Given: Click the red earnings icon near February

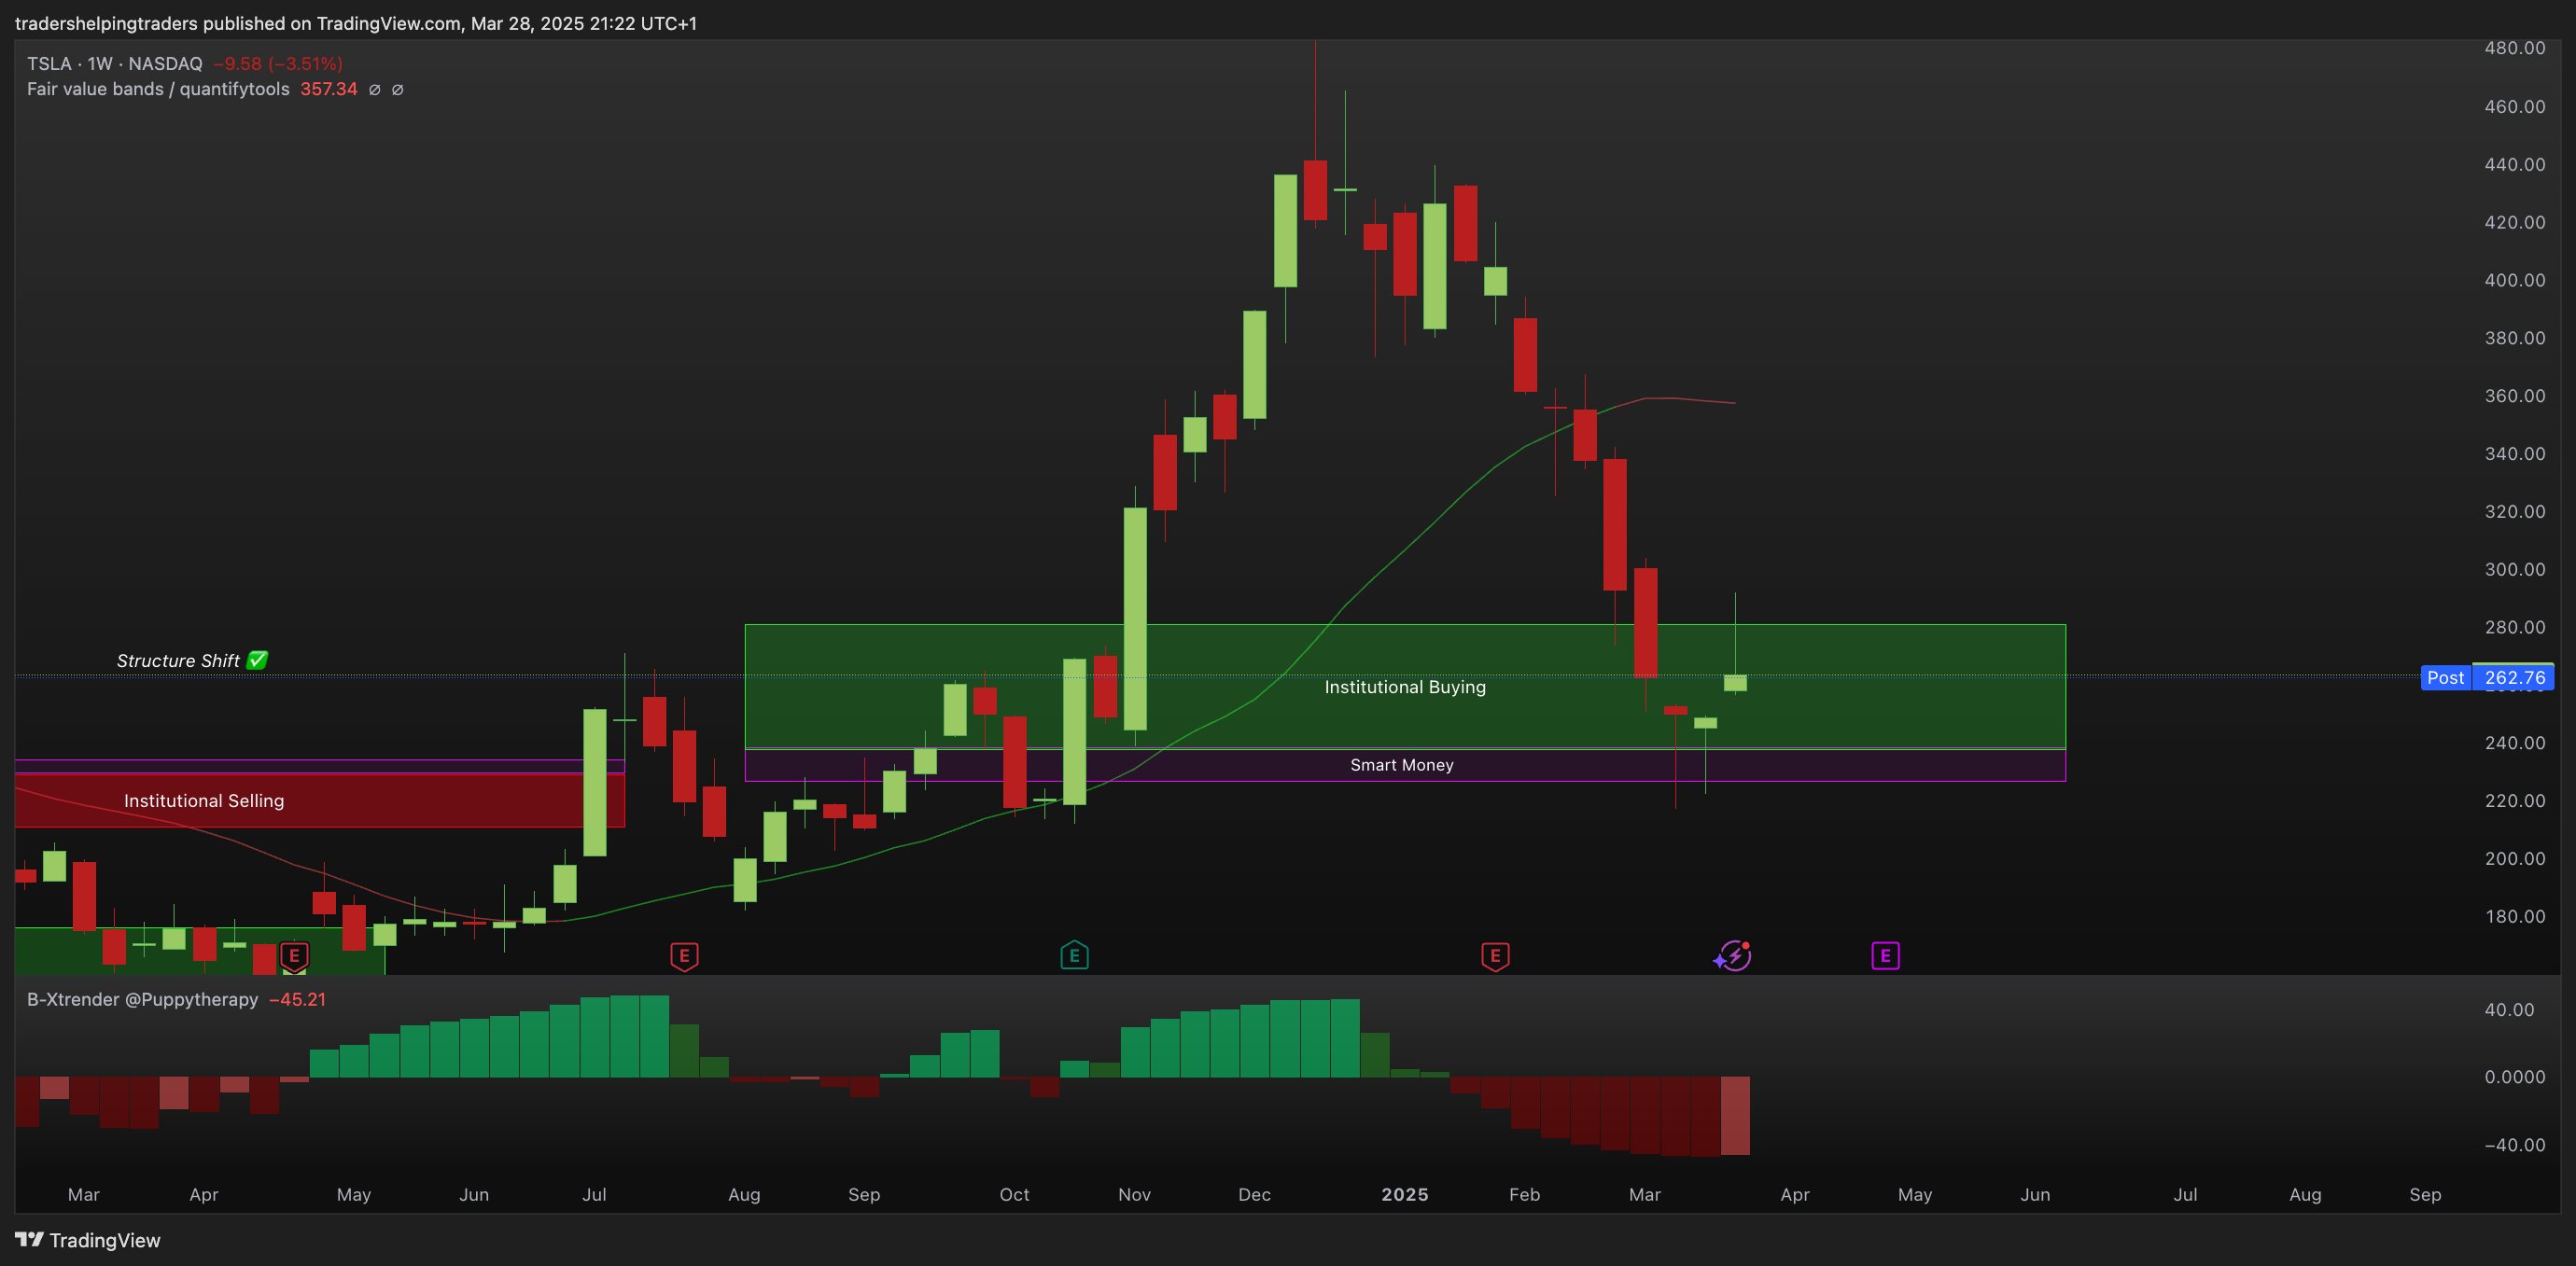Looking at the screenshot, I should pyautogui.click(x=1495, y=956).
